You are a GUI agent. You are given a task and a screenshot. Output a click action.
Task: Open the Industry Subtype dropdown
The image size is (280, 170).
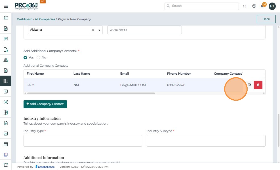(206, 141)
